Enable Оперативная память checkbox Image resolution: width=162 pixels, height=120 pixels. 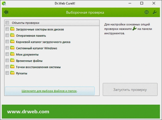7,35
